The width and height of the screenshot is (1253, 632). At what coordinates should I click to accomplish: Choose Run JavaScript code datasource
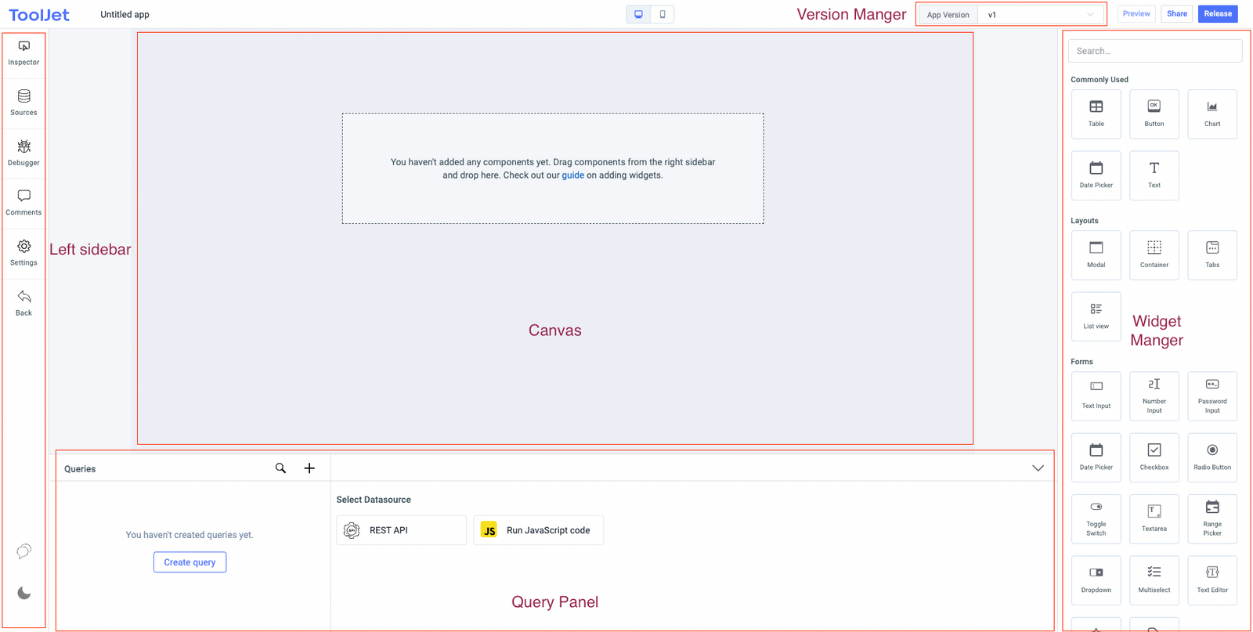click(538, 530)
